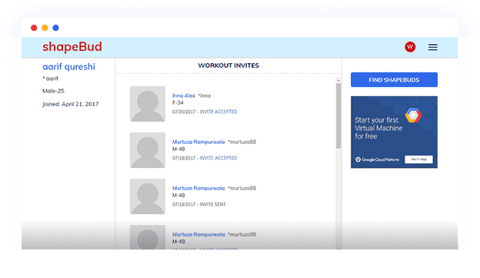Open the aarif qureshi profile name
480x278 pixels.
point(69,67)
